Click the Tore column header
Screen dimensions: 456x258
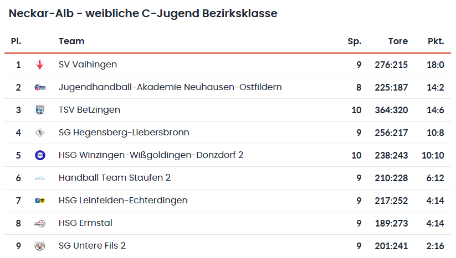[398, 41]
